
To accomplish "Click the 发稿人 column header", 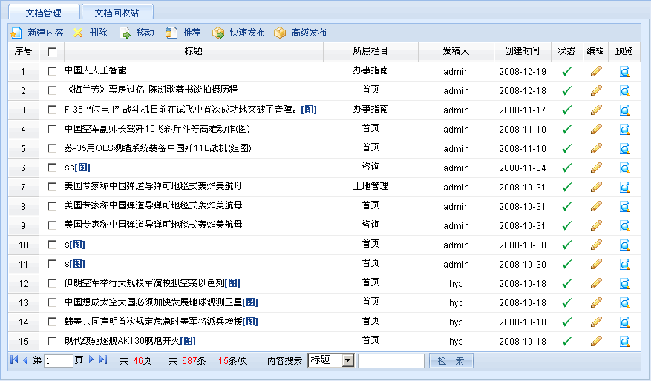I will tap(456, 51).
